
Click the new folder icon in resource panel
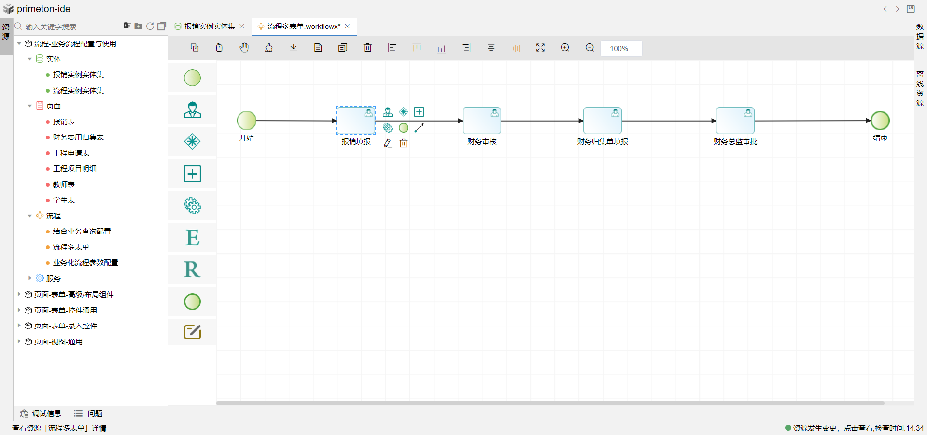139,27
